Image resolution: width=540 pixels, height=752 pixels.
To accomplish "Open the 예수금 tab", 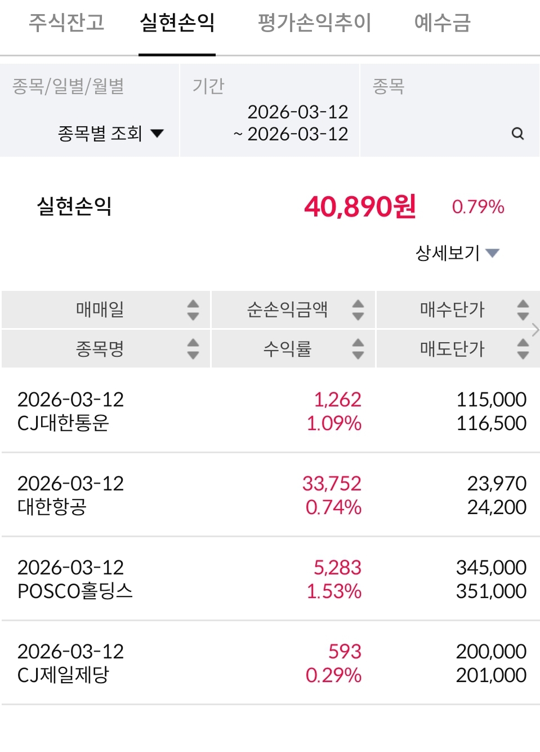I will (442, 23).
